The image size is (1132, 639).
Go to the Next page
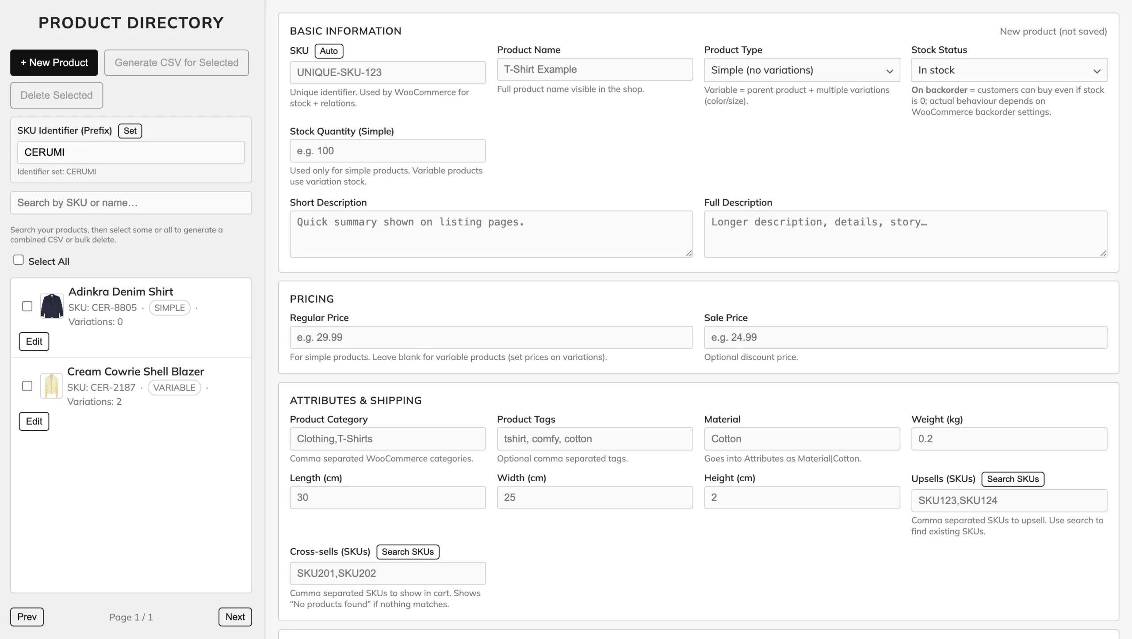(x=235, y=617)
